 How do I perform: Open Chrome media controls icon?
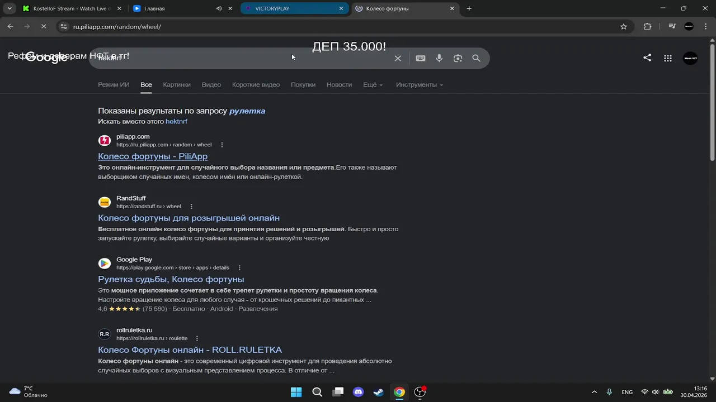coord(672,26)
